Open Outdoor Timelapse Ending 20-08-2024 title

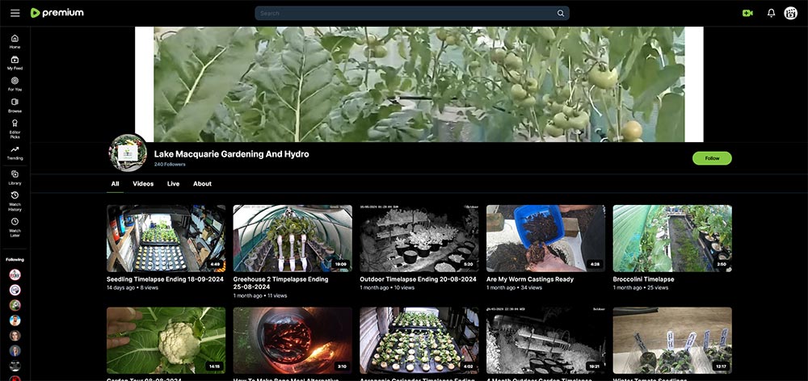[418, 279]
